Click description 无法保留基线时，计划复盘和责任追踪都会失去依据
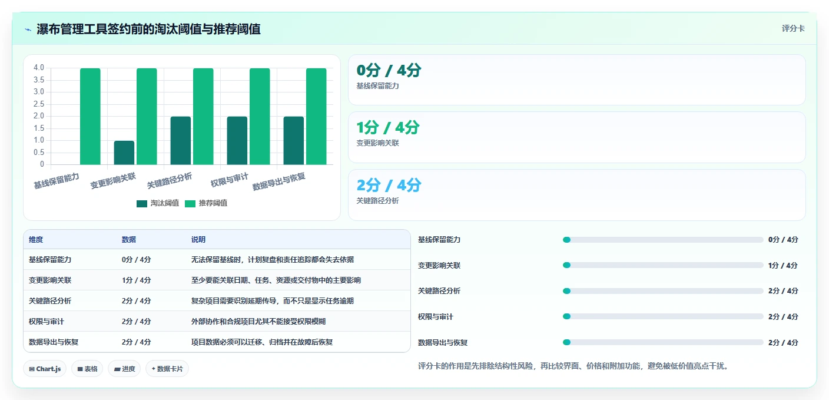 (273, 260)
